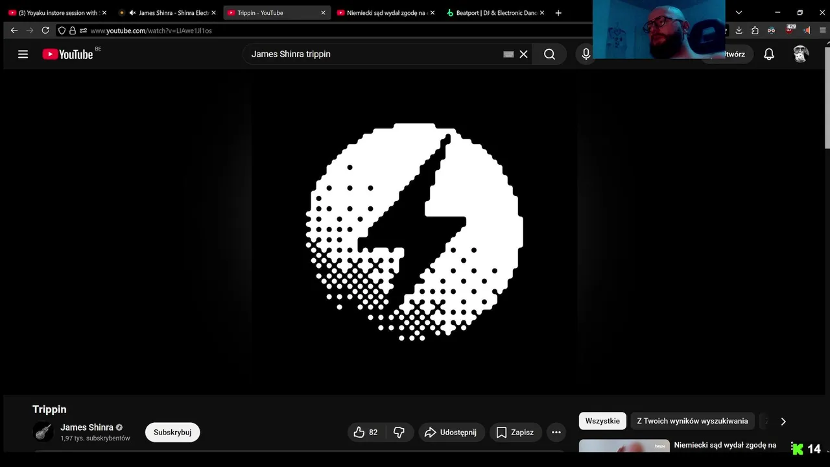Open the browser extensions puzzle menu
The image size is (830, 467).
755,30
